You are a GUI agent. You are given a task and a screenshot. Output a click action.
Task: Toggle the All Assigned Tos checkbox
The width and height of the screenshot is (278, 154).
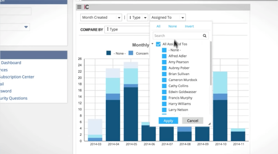[x=158, y=44]
